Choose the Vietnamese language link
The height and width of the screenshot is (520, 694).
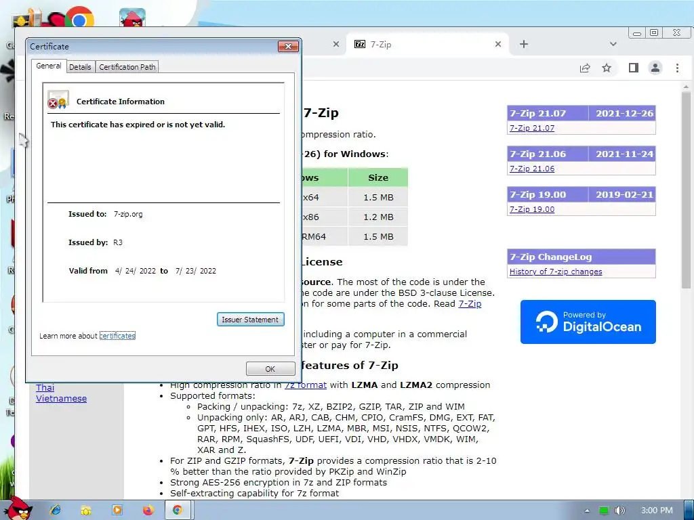pyautogui.click(x=61, y=398)
